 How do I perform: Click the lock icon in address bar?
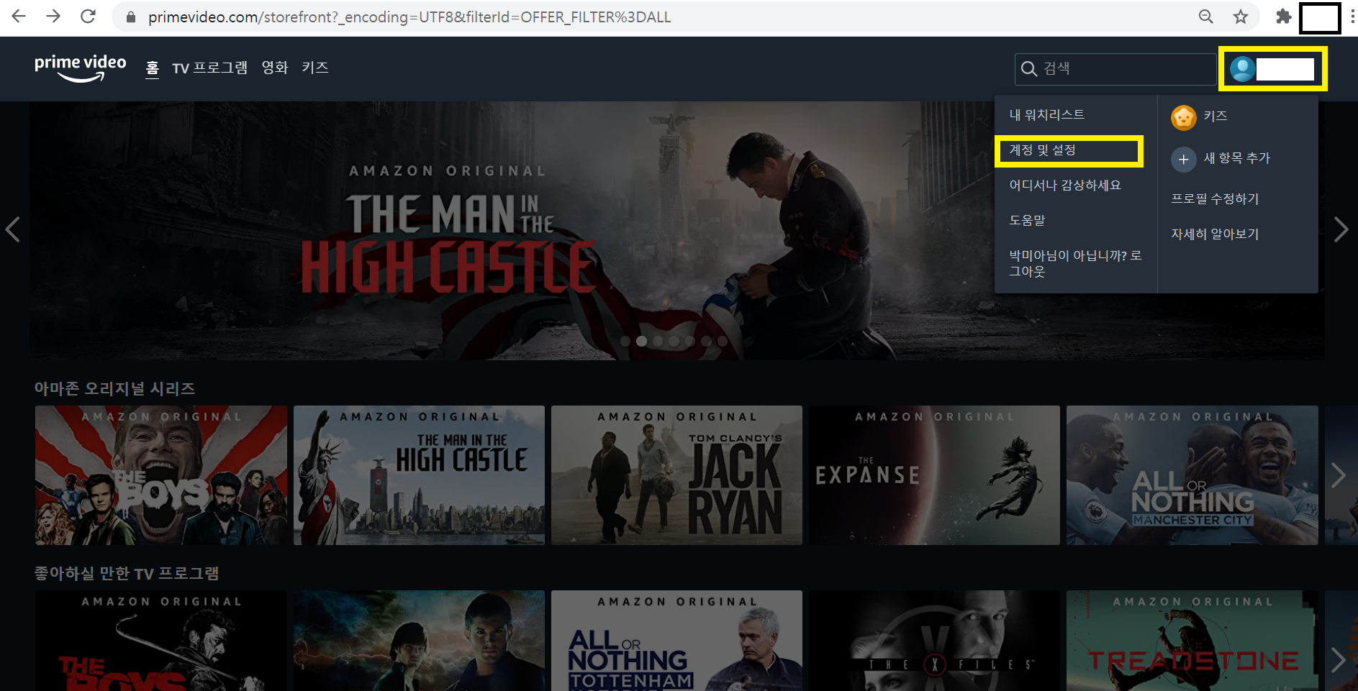tap(131, 17)
